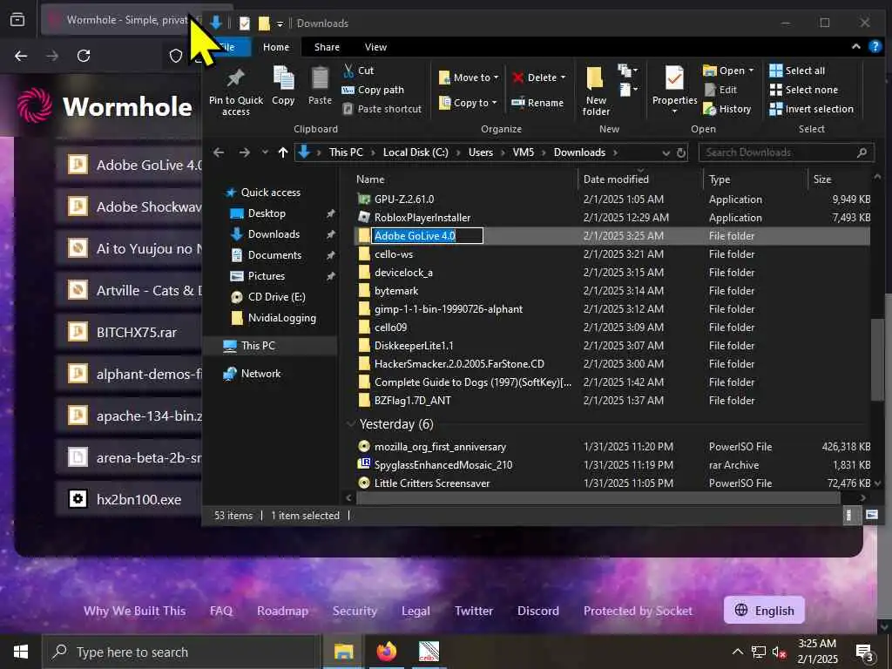This screenshot has width=892, height=669.
Task: Open Explorer Help question mark icon
Action: click(x=875, y=47)
